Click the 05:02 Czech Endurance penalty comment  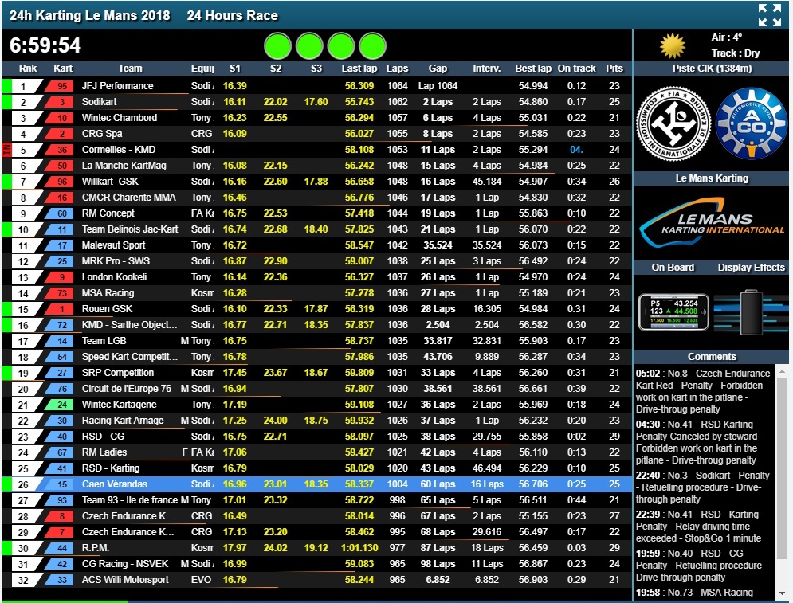click(703, 391)
